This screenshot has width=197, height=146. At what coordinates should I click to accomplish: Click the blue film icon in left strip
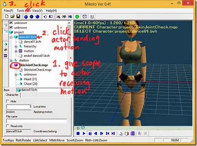6,56
